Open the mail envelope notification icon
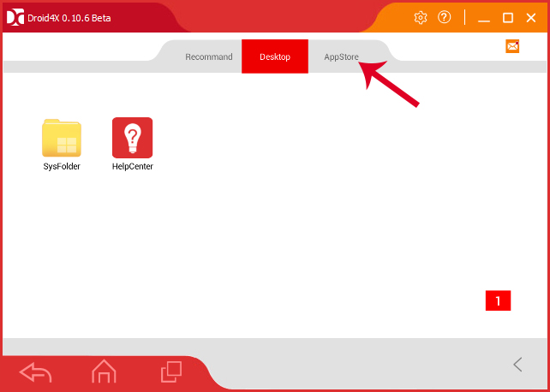 [512, 46]
